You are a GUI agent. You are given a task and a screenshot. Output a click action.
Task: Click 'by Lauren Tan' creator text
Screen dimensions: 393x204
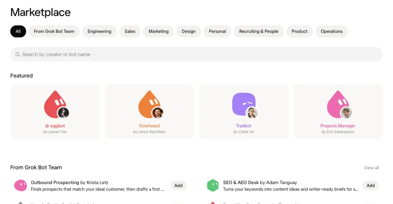[55, 132]
